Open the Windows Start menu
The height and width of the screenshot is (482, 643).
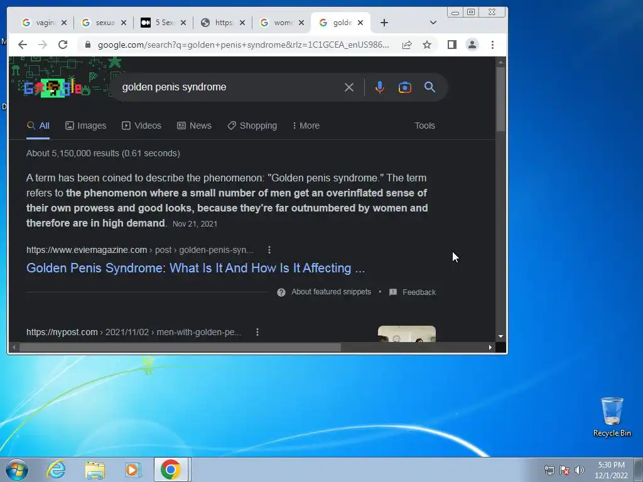[17, 469]
